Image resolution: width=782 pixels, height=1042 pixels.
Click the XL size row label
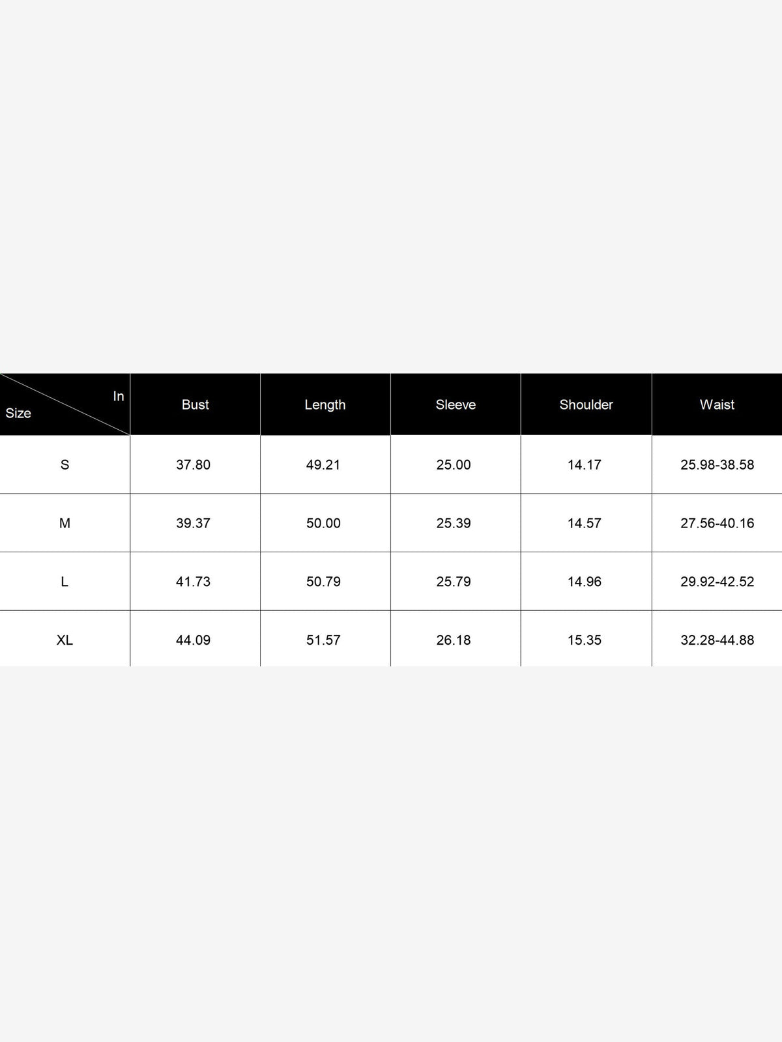(x=65, y=640)
